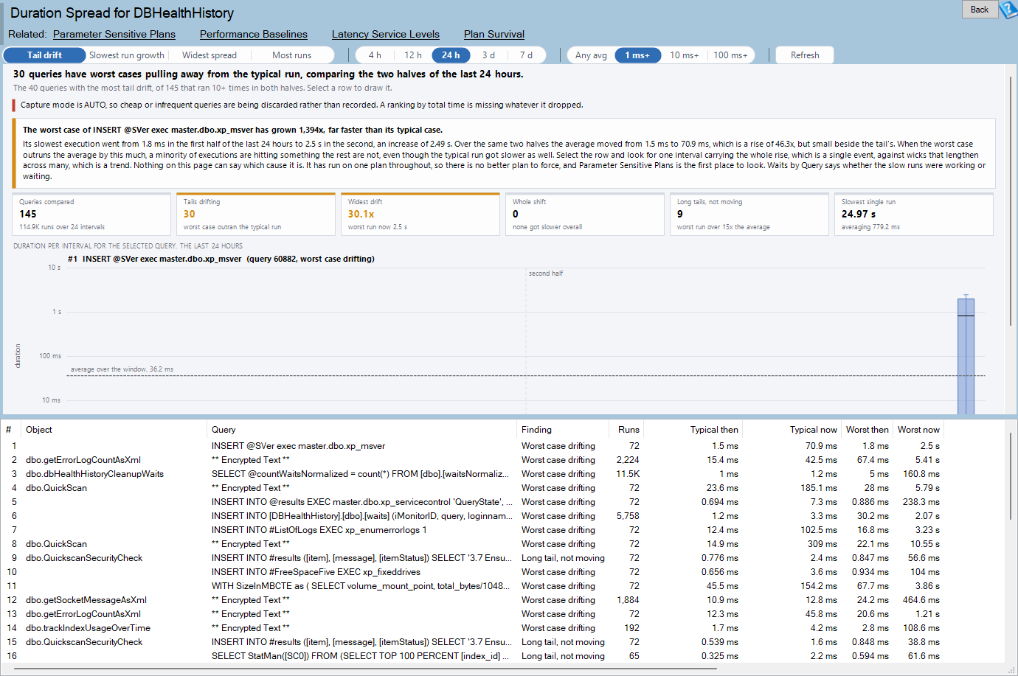The height and width of the screenshot is (676, 1018).
Task: Click the Slowest single run card
Action: pyautogui.click(x=913, y=215)
